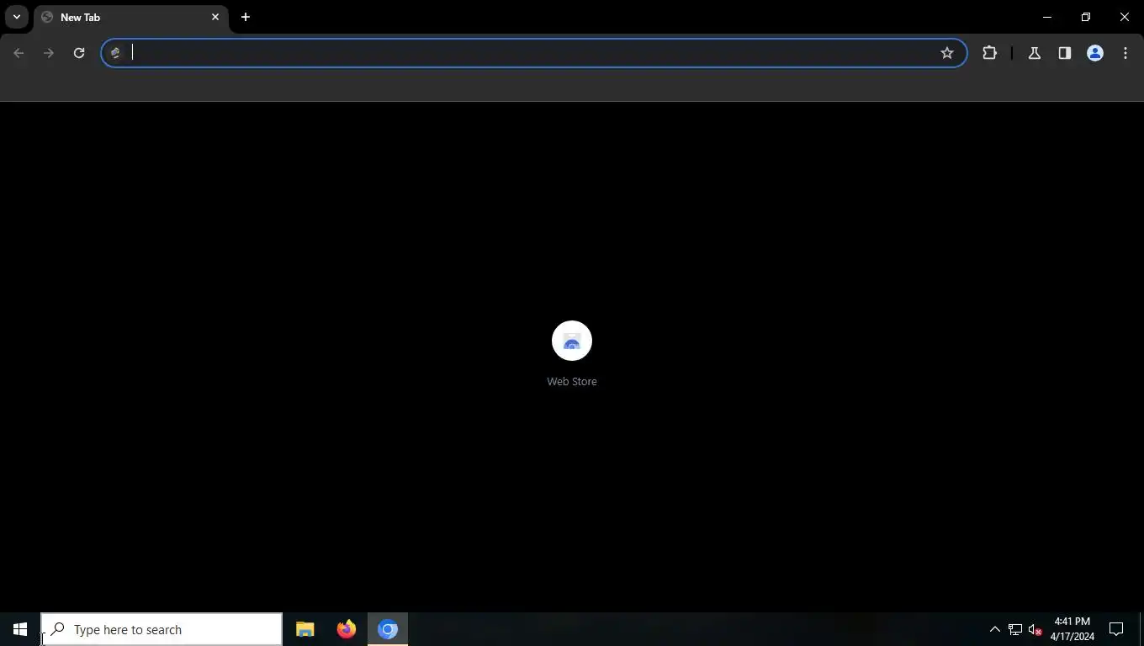Go forward to next page
Viewport: 1144px width, 646px height.
49,53
